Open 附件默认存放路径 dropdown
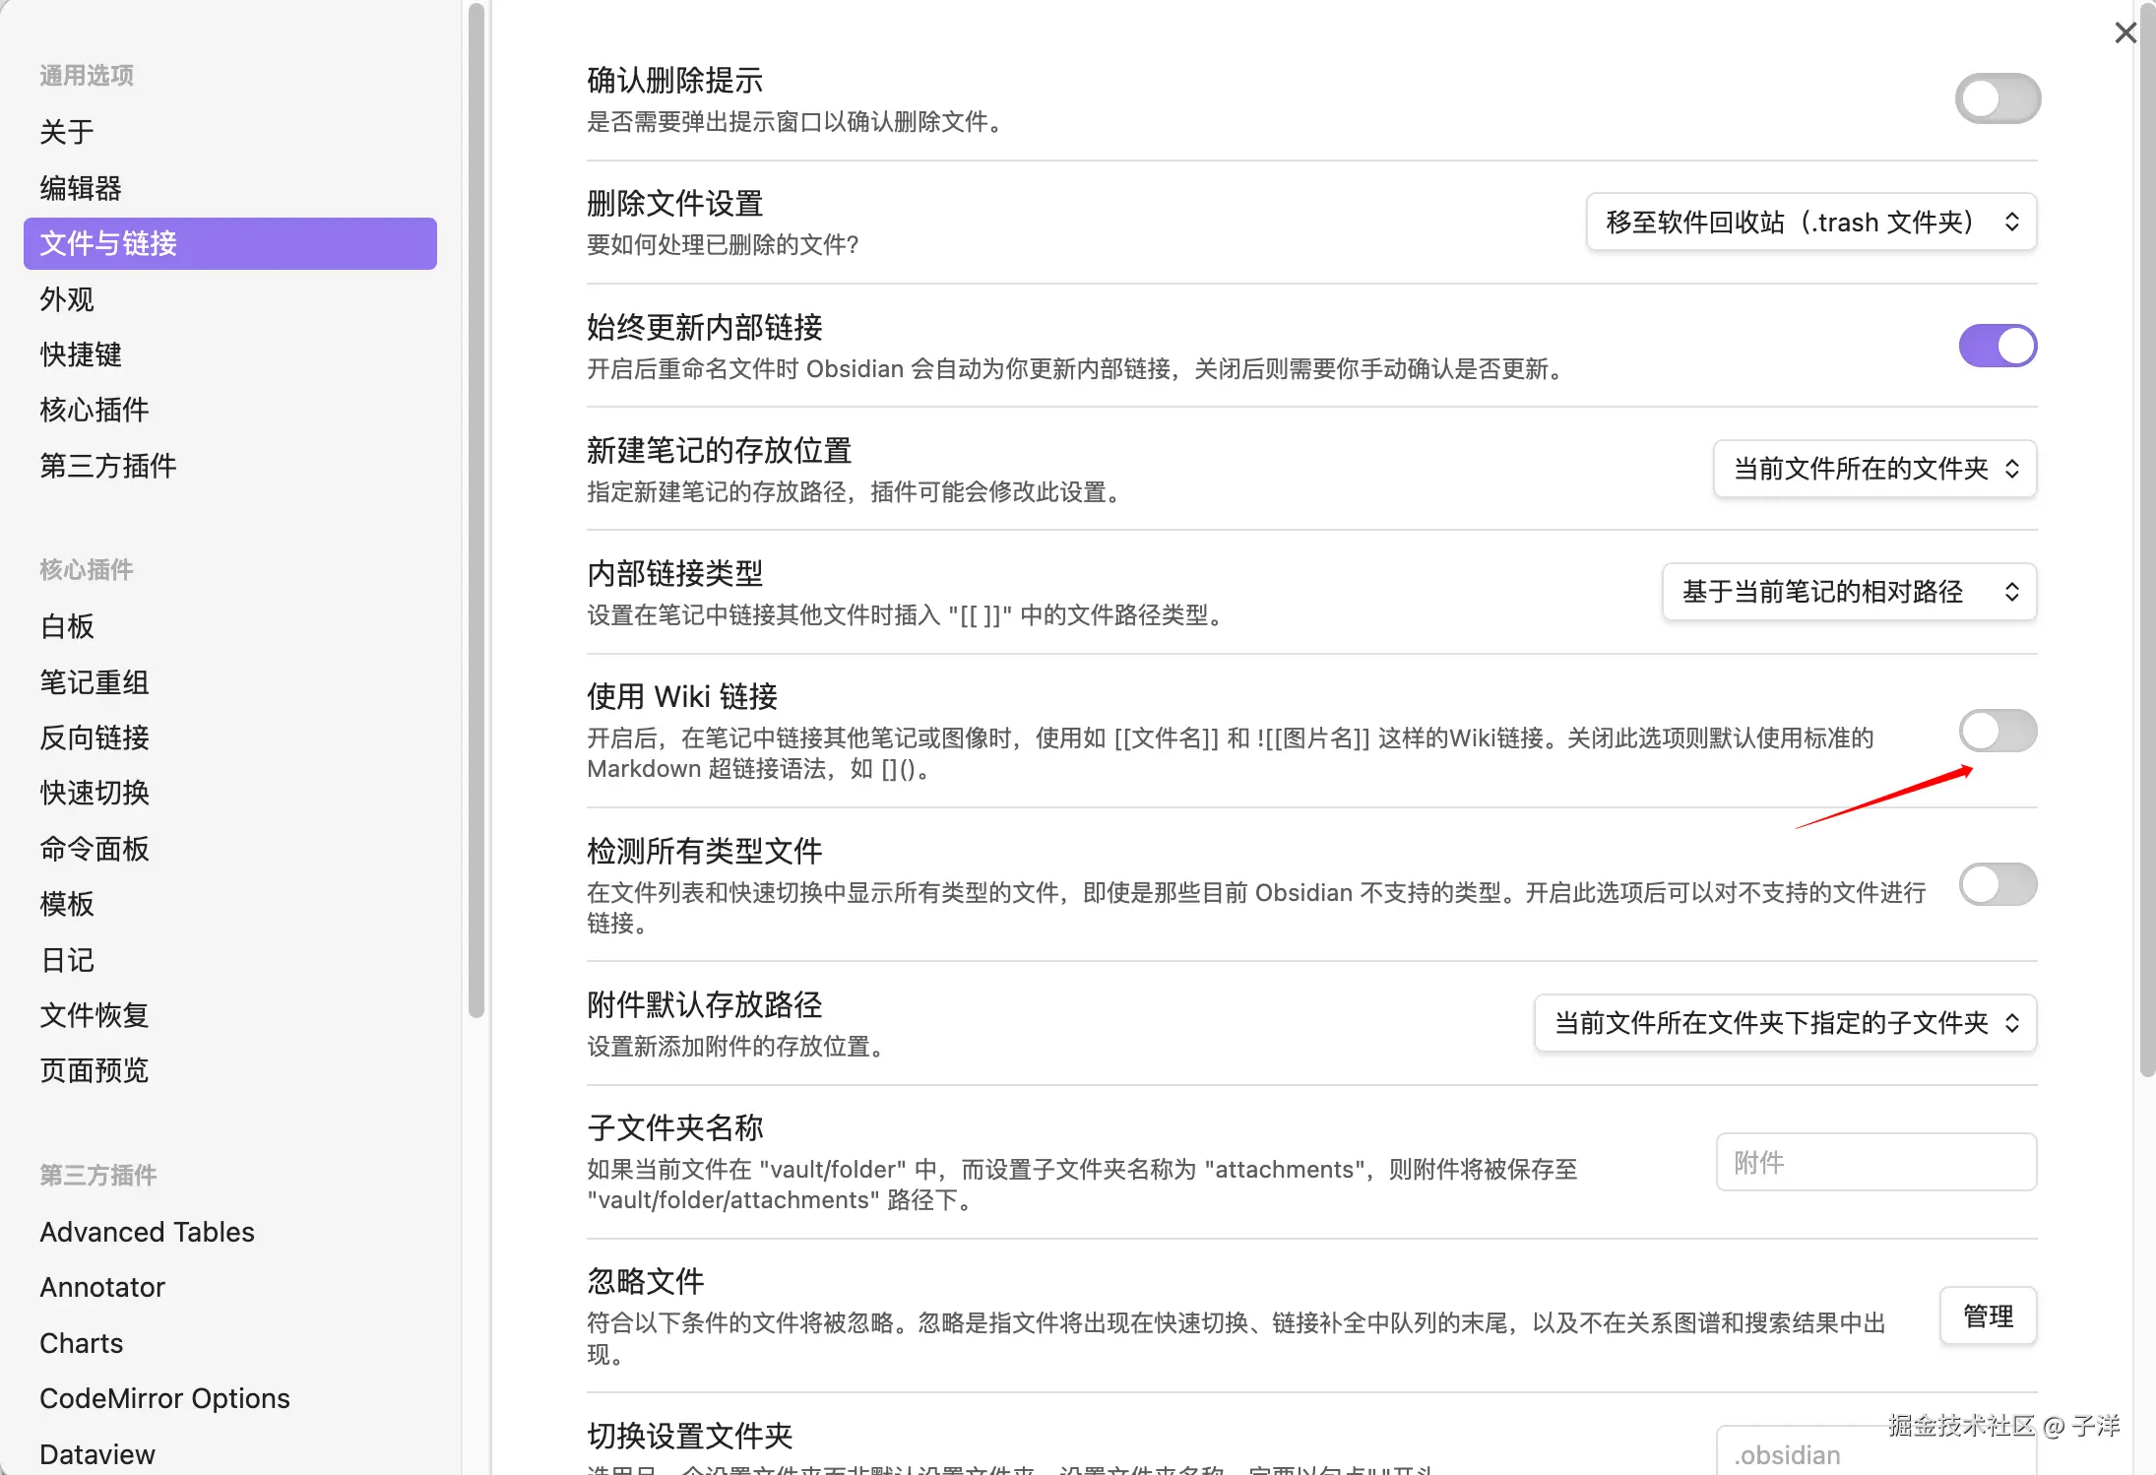This screenshot has height=1475, width=2156. click(1785, 1023)
